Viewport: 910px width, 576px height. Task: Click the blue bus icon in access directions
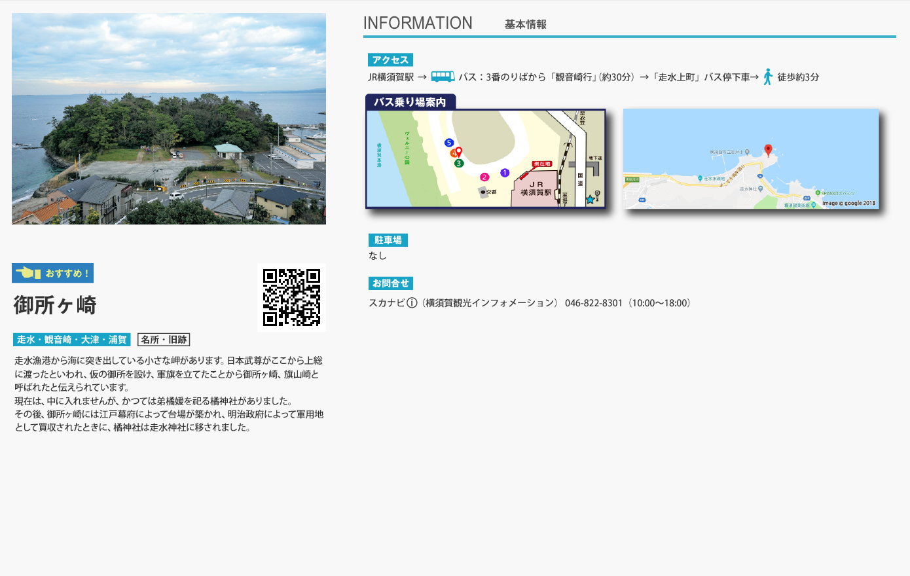point(443,77)
